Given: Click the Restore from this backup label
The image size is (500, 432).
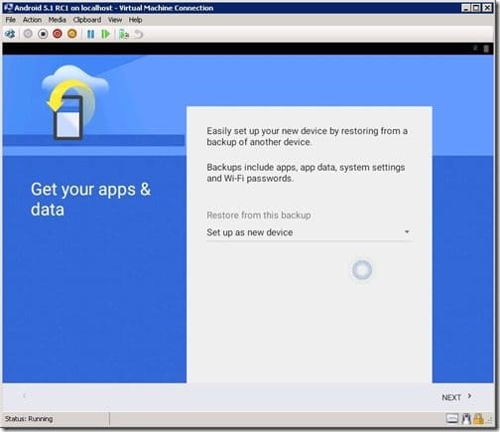Looking at the screenshot, I should click(259, 216).
